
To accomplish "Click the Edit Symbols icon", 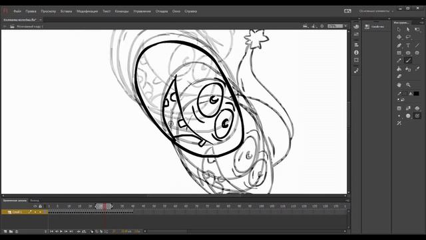I will [314, 26].
